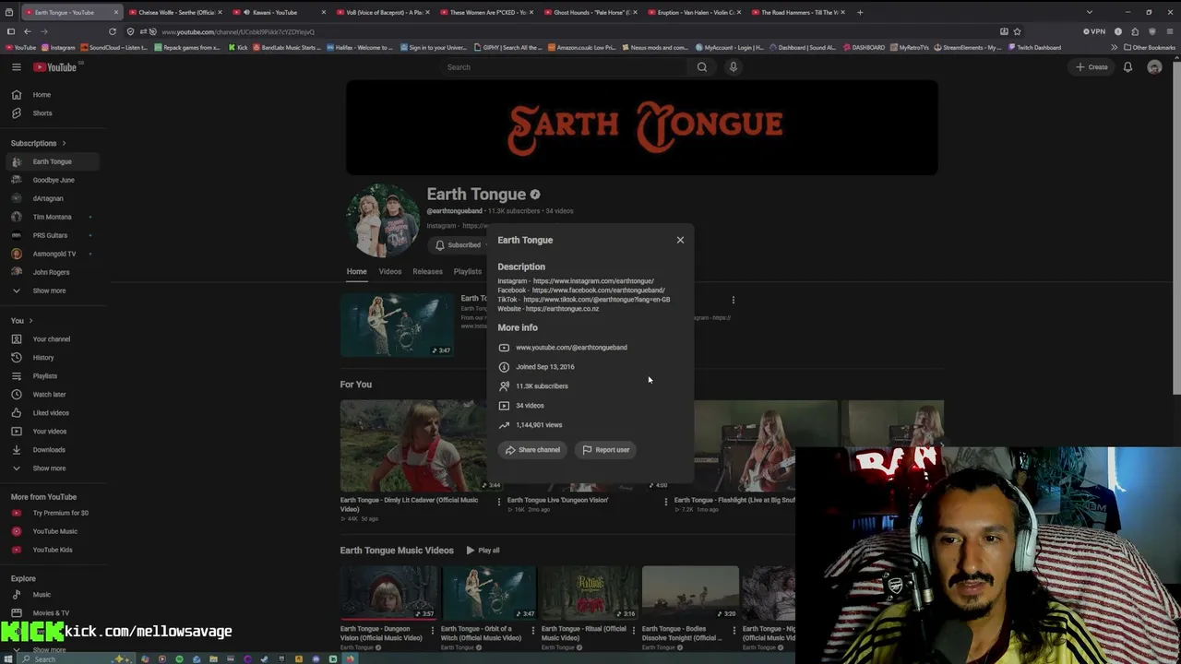Go to Home in the sidebar
This screenshot has height=664, width=1181.
tap(52, 95)
